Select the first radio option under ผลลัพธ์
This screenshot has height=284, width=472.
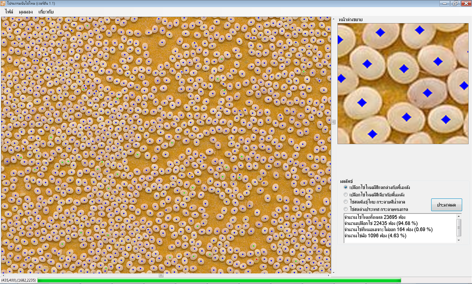click(346, 187)
